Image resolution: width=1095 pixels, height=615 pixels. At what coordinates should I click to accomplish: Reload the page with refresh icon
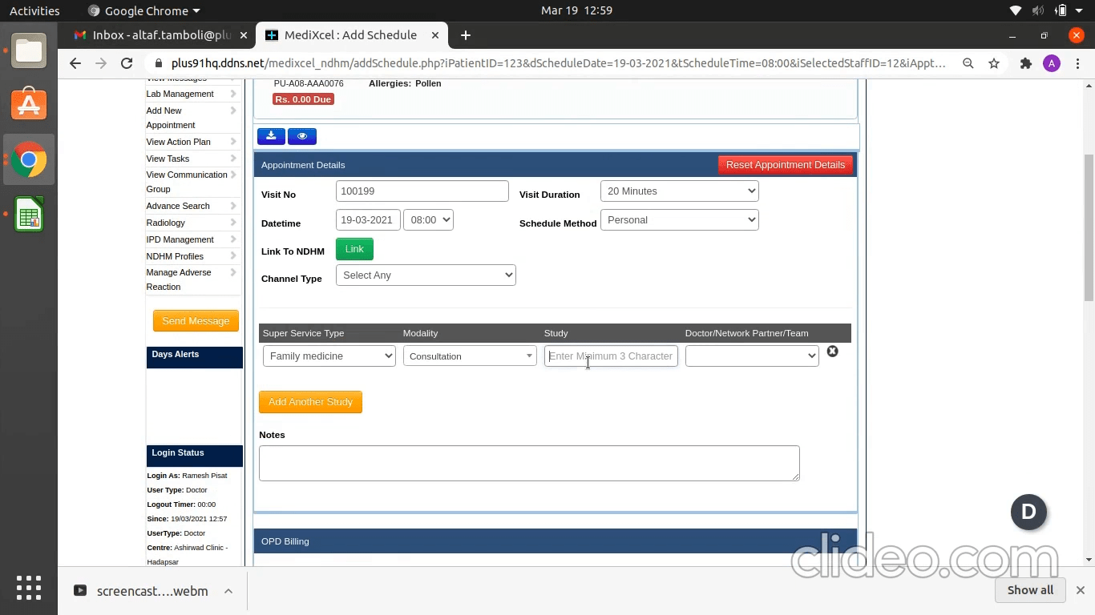[x=127, y=63]
